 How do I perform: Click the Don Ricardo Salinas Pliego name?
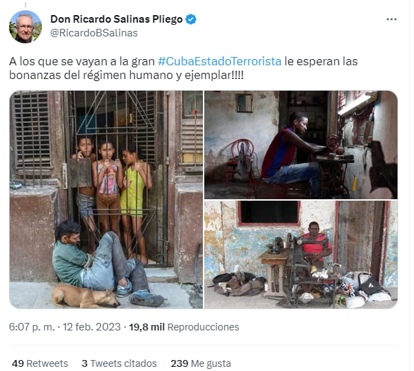[x=116, y=19]
